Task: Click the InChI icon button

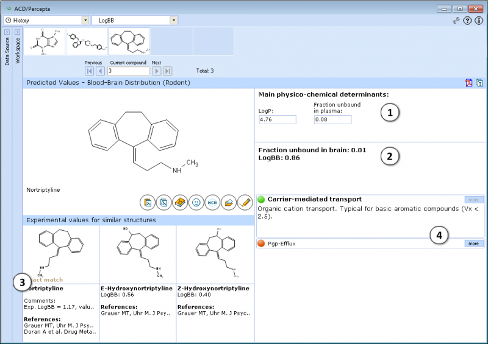Action: tap(212, 203)
